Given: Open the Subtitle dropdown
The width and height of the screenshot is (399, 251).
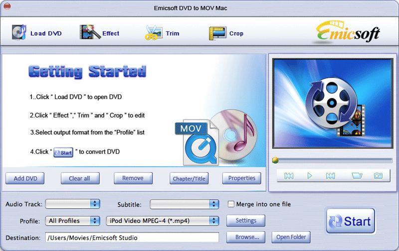Looking at the screenshot, I should click(x=184, y=204).
